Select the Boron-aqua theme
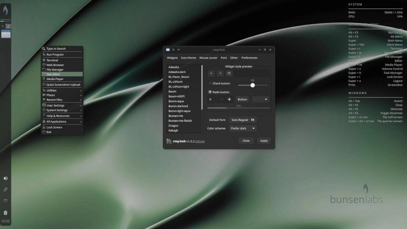Viewport: 407px width, 229px height. click(x=184, y=101)
